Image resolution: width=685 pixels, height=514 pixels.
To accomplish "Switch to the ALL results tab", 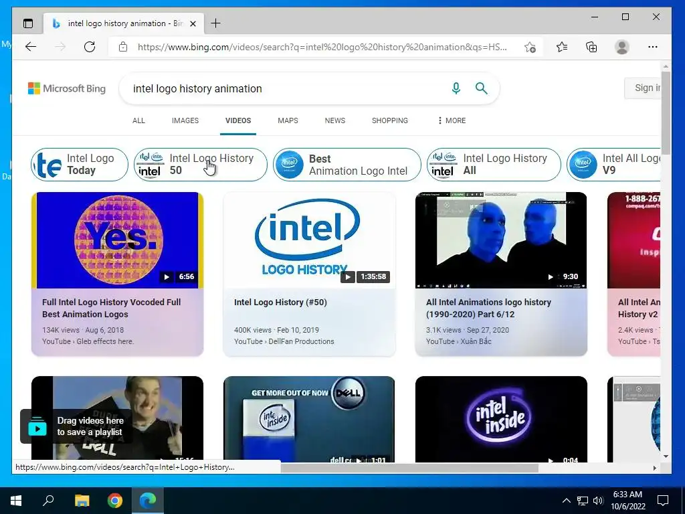I will point(138,120).
